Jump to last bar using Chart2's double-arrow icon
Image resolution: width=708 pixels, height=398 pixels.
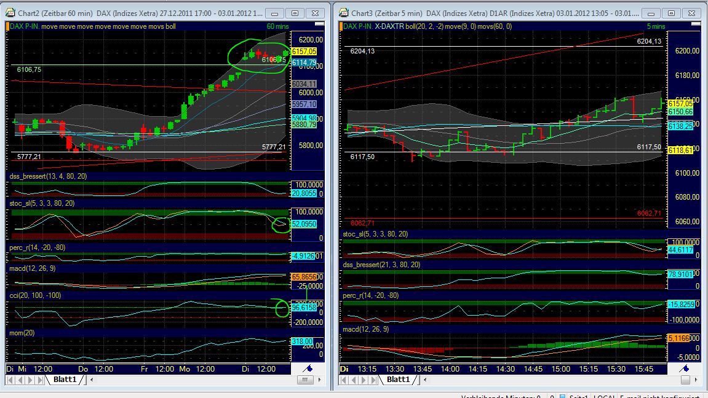click(x=38, y=380)
